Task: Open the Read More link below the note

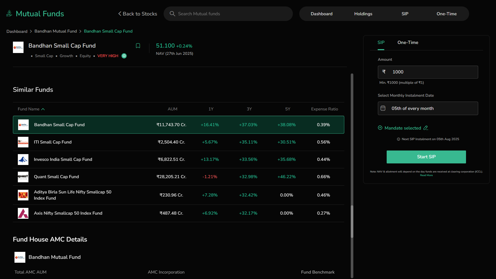Action: [426, 175]
